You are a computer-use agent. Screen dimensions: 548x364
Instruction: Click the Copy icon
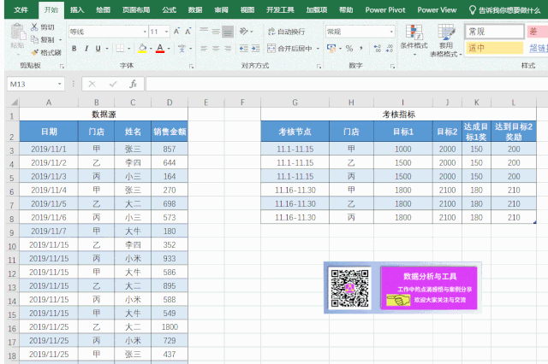(x=34, y=40)
